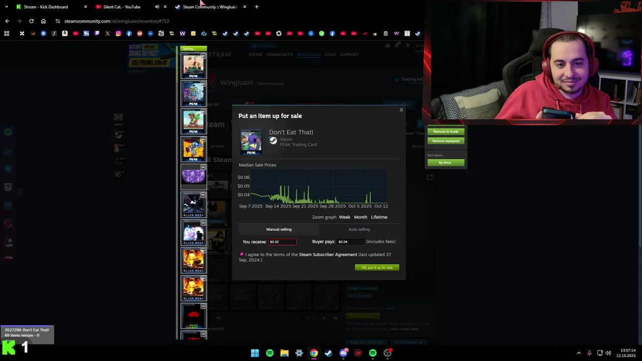Toggle Steam Subscriber Agreement checkbox
Image resolution: width=642 pixels, height=361 pixels.
pos(241,254)
